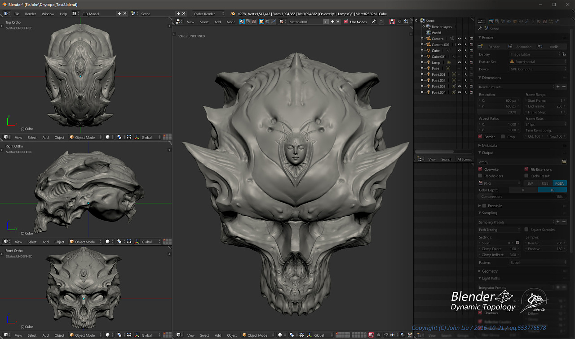The width and height of the screenshot is (575, 339).
Task: Click the Render samples field
Action: click(x=545, y=243)
